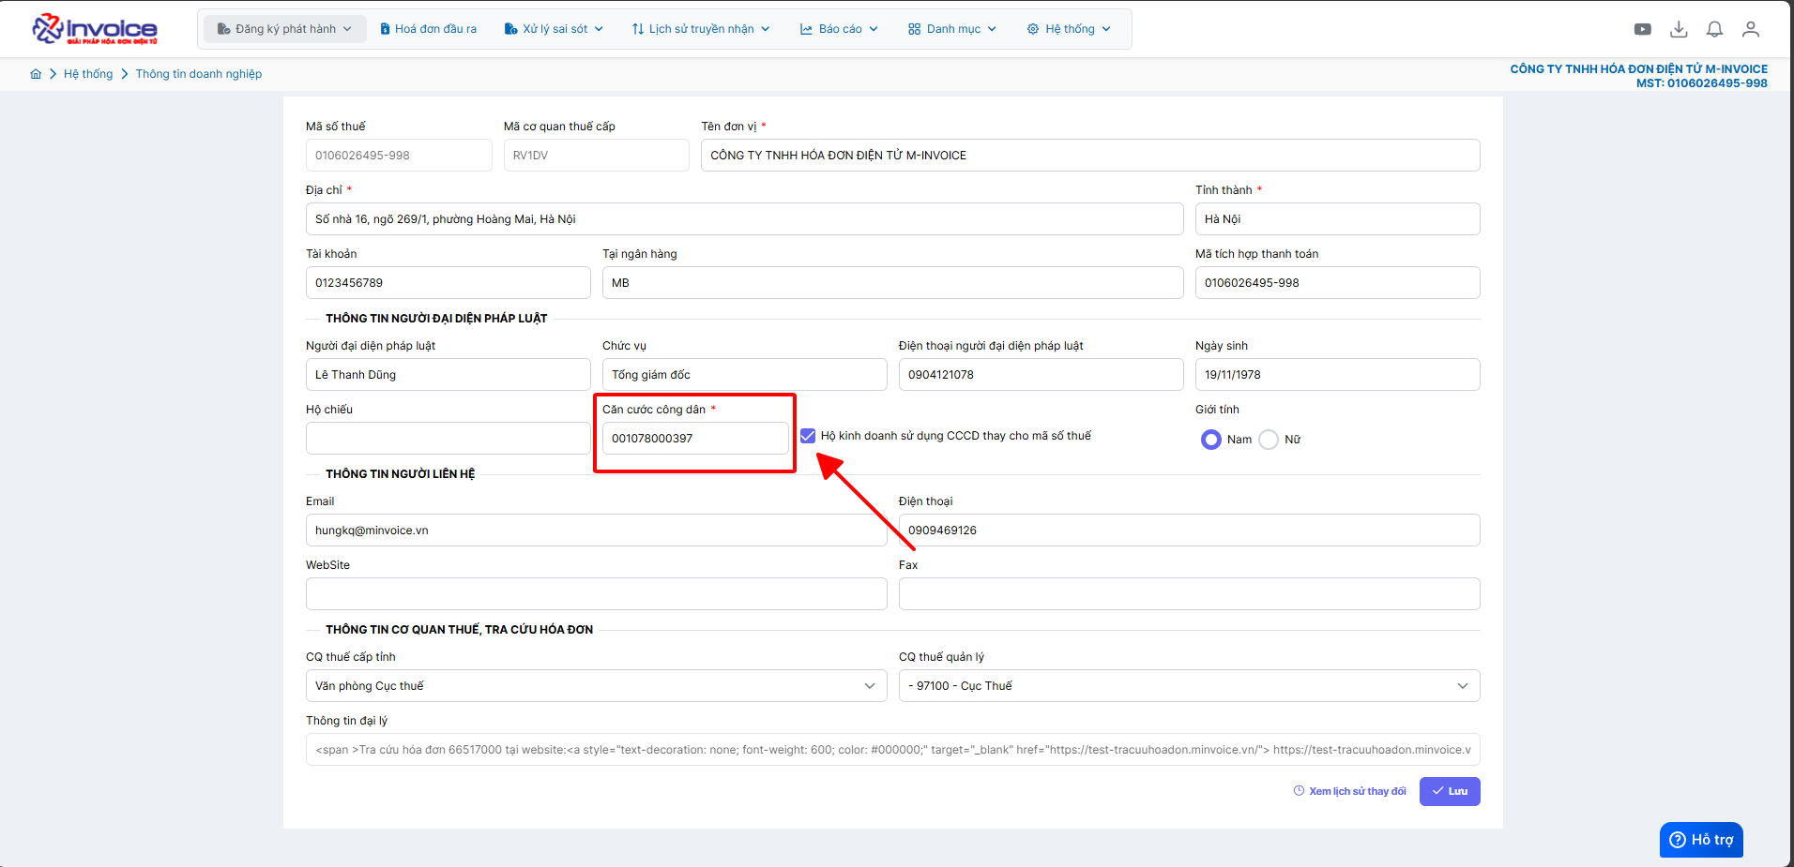Select the Nữ gender radio
The image size is (1794, 867).
pyautogui.click(x=1269, y=440)
